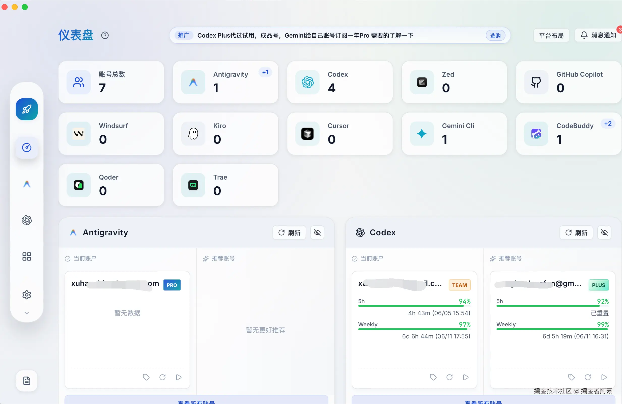Image resolution: width=622 pixels, height=404 pixels.
Task: Click the 账号总数 card
Action: point(111,82)
